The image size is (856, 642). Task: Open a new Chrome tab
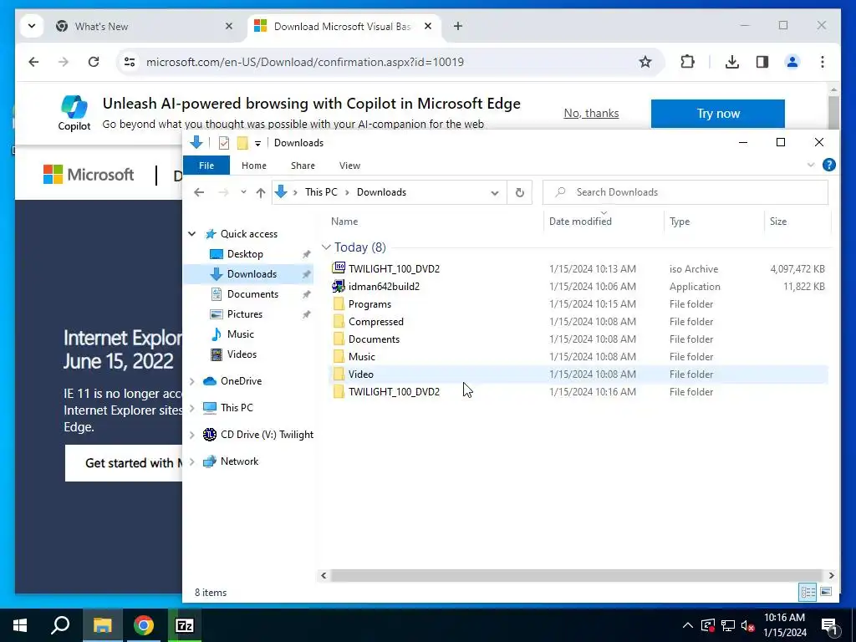click(458, 26)
